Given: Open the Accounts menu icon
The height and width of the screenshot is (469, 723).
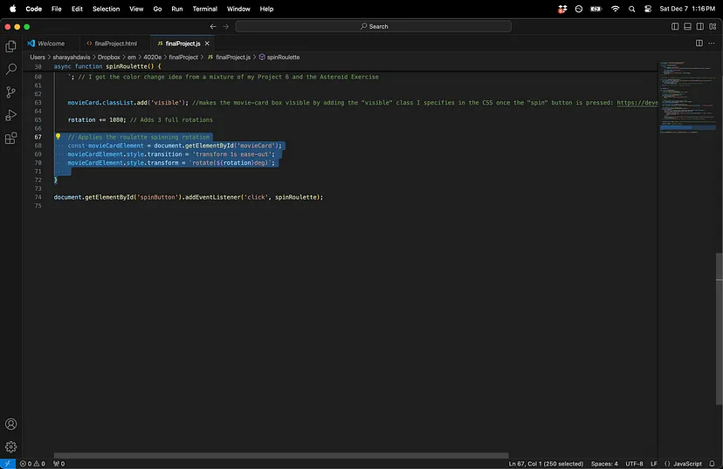Looking at the screenshot, I should pos(11,425).
